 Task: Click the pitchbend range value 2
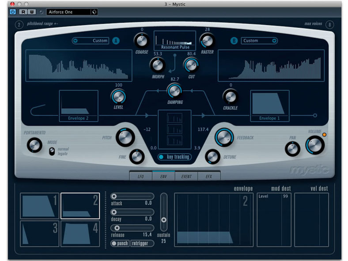click(19, 25)
